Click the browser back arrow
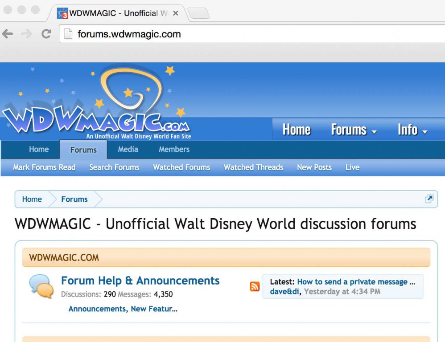445x342 pixels. click(x=8, y=34)
